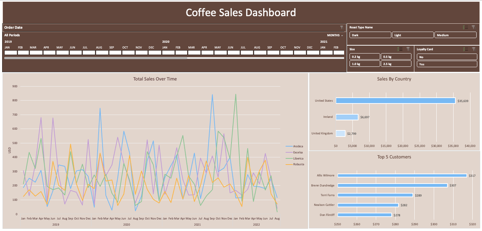Toggle the 0.5 kg size option
This screenshot has width=482, height=231.
coord(396,56)
